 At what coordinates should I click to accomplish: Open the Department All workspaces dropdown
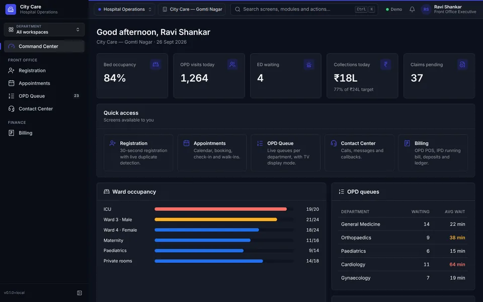44,29
